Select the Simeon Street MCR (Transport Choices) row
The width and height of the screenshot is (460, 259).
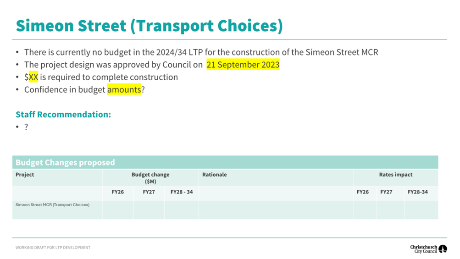[x=225, y=210]
